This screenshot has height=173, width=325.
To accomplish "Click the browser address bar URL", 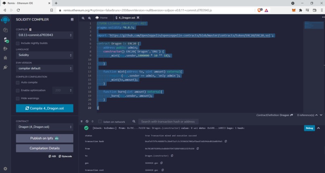I will tap(137, 10).
